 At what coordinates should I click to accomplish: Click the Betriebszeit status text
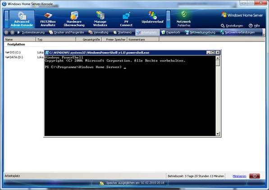[196, 176]
